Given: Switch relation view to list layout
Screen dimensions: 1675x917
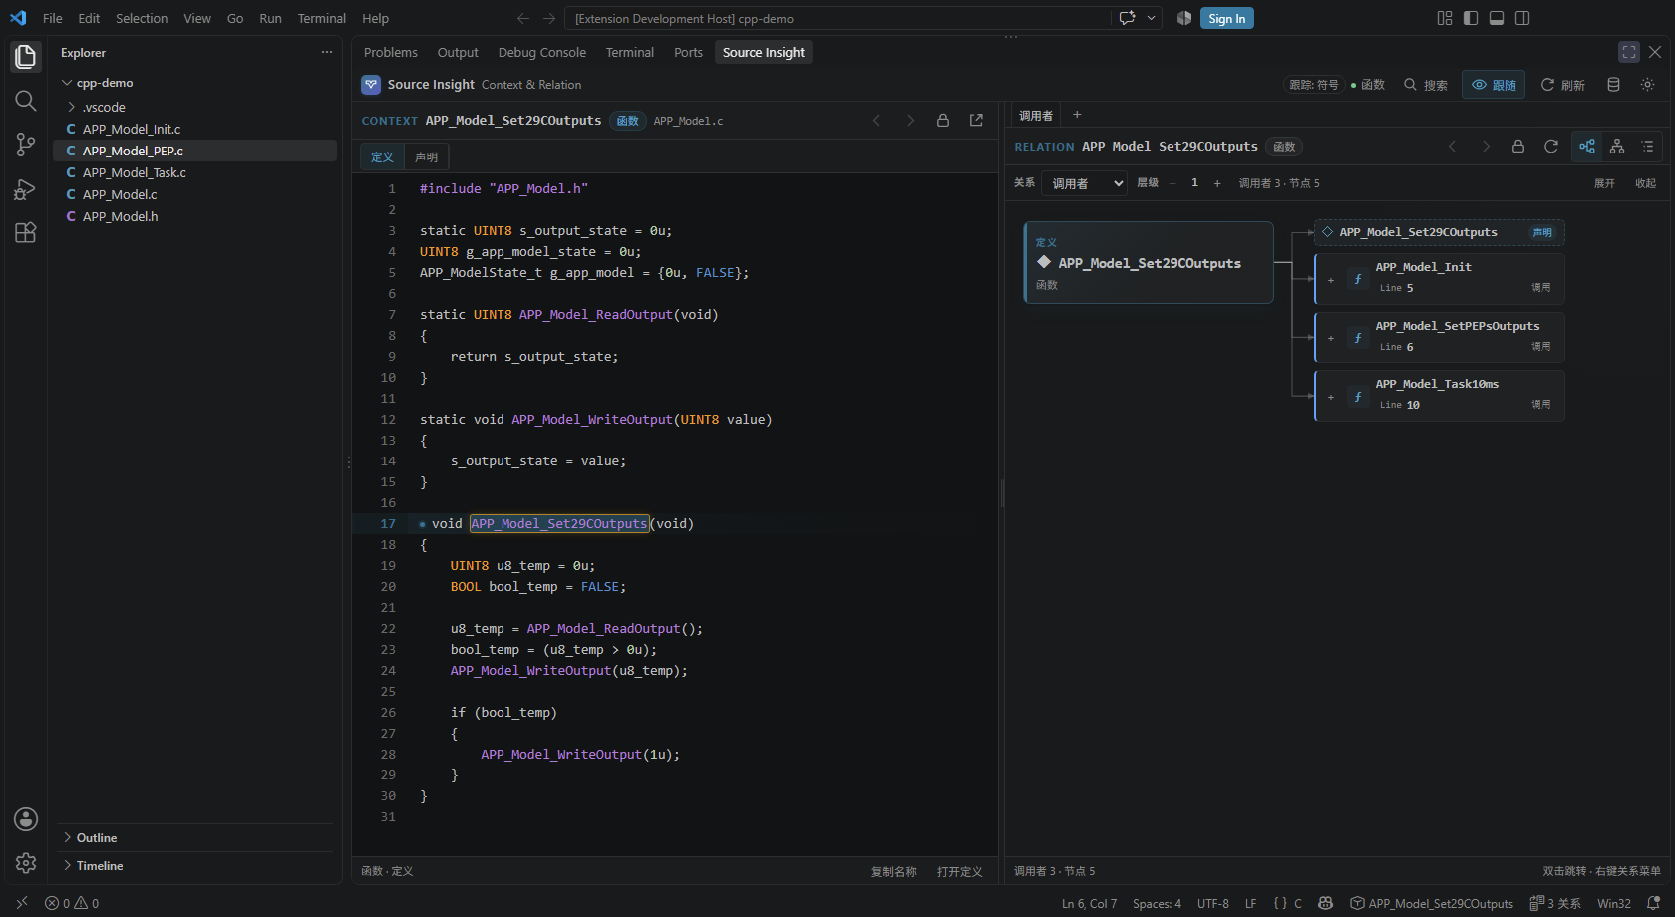Looking at the screenshot, I should coord(1647,147).
